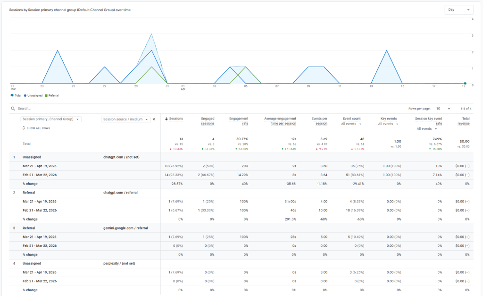Click the -1.18% events per session change
This screenshot has width=483, height=296.
click(322, 184)
